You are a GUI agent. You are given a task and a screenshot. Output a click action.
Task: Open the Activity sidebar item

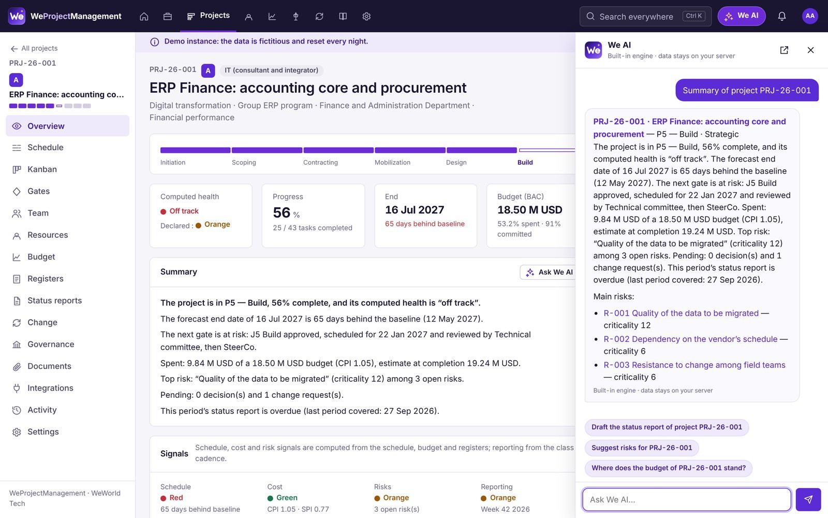[67, 410]
